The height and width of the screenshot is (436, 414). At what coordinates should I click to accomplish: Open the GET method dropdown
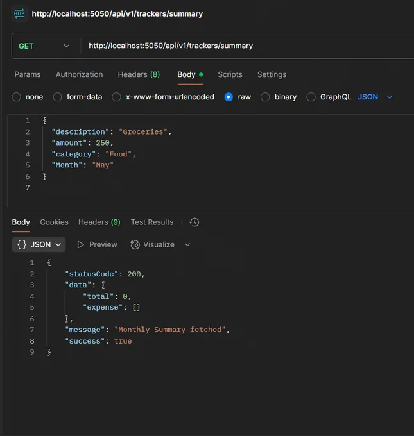click(x=44, y=46)
